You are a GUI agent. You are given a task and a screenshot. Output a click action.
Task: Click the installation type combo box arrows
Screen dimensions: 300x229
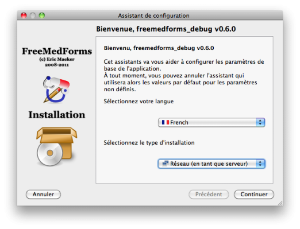point(260,164)
